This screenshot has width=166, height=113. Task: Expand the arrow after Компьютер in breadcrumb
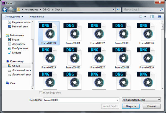(40, 10)
